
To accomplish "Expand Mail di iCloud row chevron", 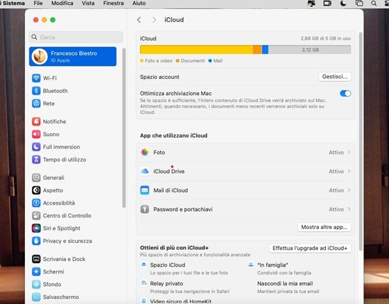I will 349,190.
